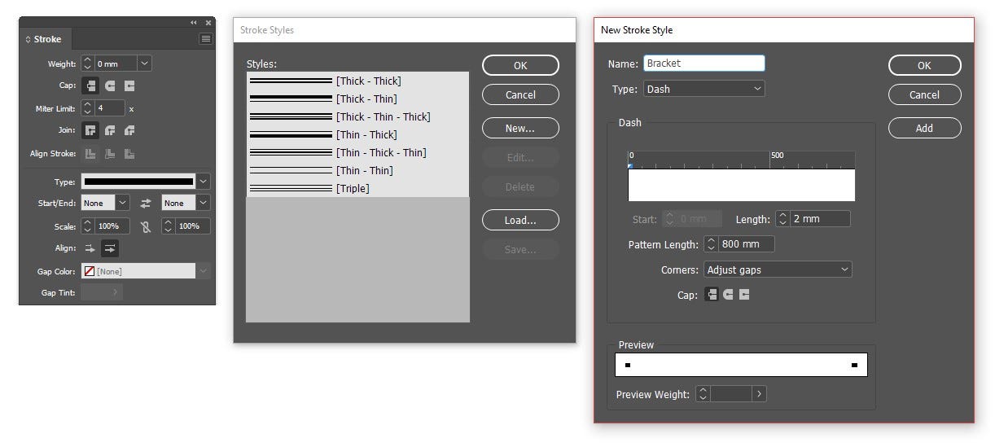The image size is (995, 447).
Task: Click the dash ruler start marker
Action: point(630,166)
